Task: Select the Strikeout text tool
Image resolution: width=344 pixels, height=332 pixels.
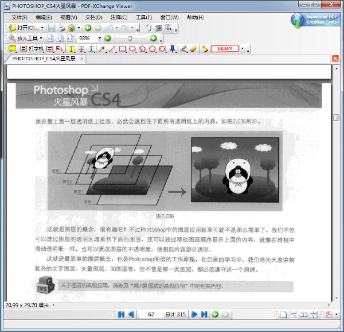Action: 81,49
